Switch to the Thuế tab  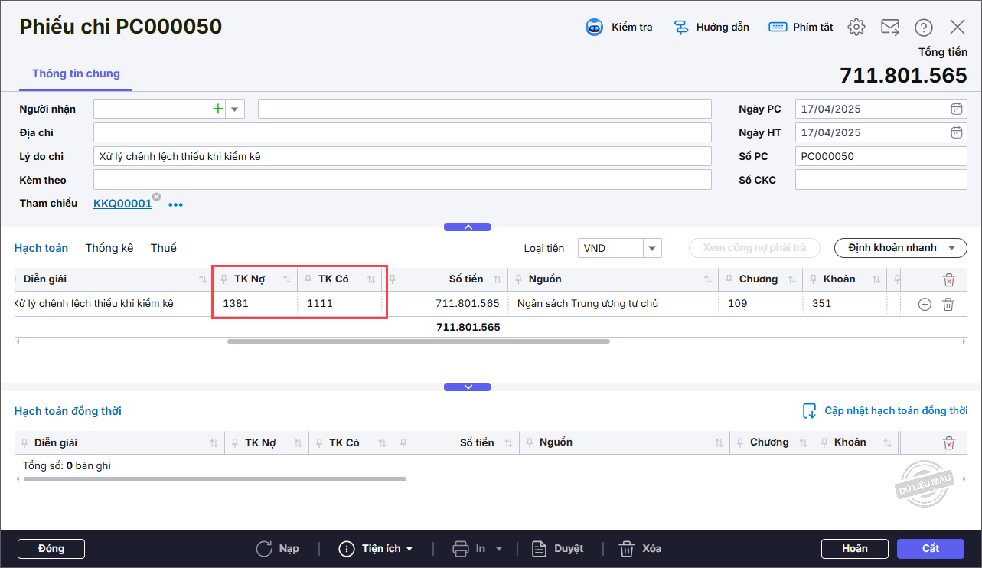pos(163,248)
